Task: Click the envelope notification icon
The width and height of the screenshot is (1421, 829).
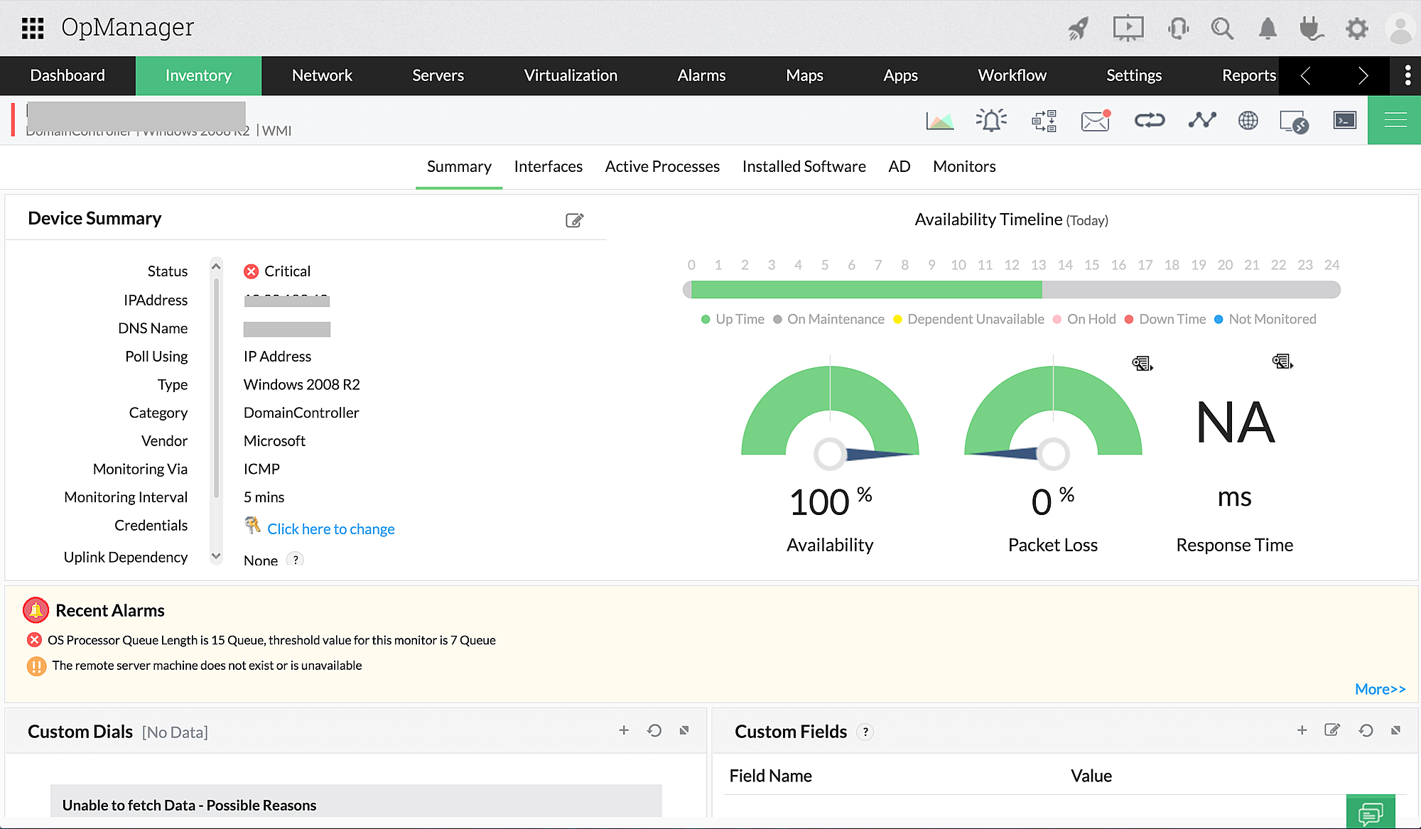Action: [1096, 121]
